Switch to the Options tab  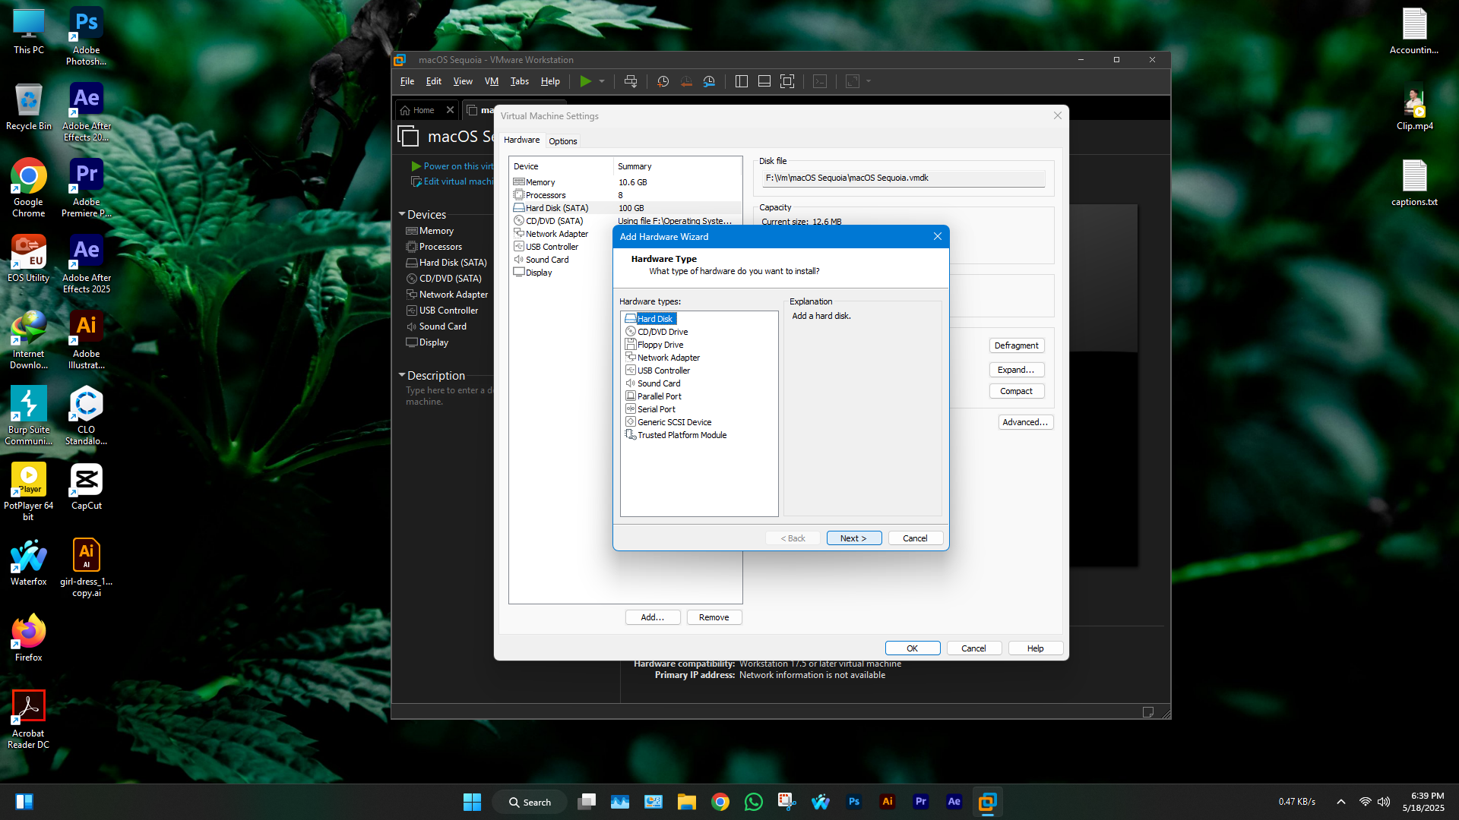tap(562, 141)
